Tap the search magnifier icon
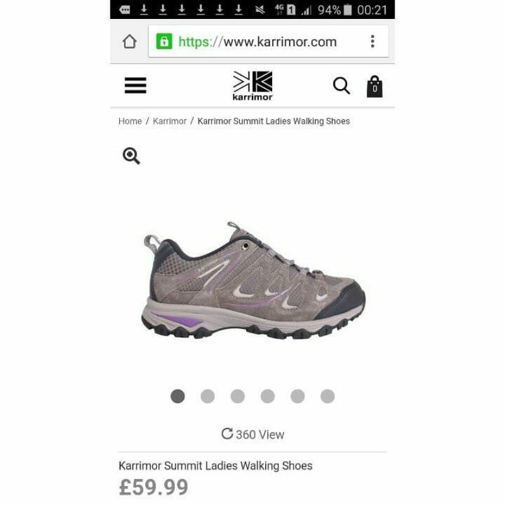 (x=342, y=86)
